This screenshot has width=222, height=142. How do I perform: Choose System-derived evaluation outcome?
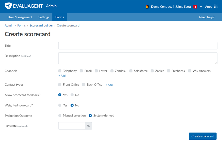point(90,115)
